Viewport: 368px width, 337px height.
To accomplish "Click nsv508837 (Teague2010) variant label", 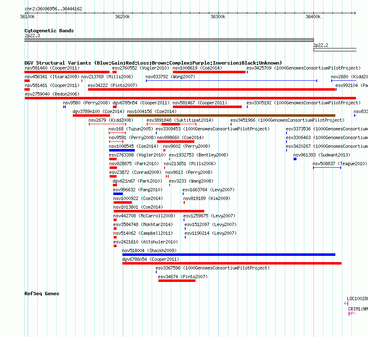I will pyautogui.click(x=340, y=164).
